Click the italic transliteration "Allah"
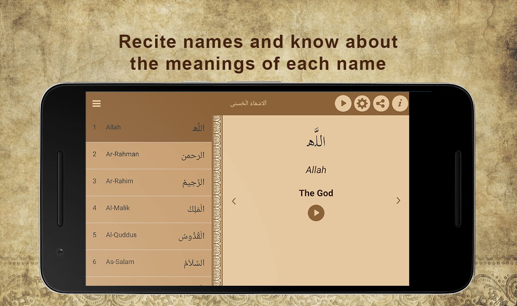This screenshot has height=306, width=517. (x=316, y=170)
